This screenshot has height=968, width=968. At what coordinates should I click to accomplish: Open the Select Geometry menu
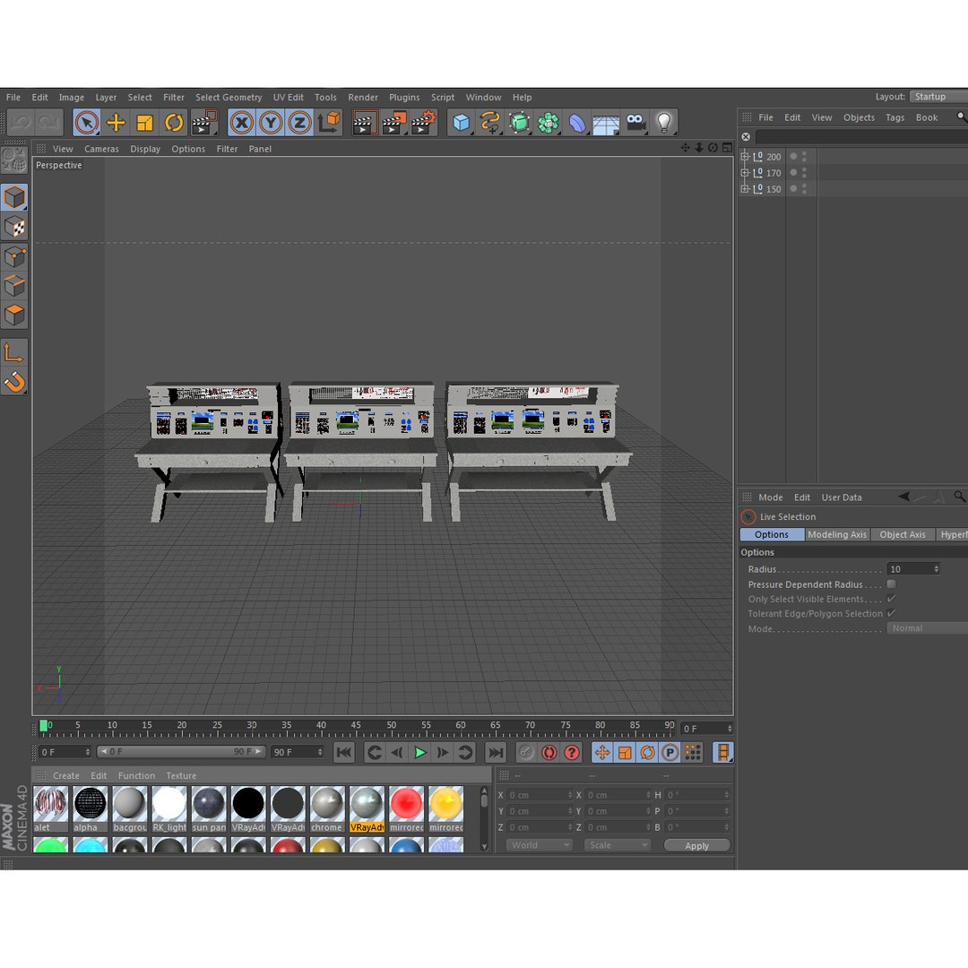click(x=229, y=98)
